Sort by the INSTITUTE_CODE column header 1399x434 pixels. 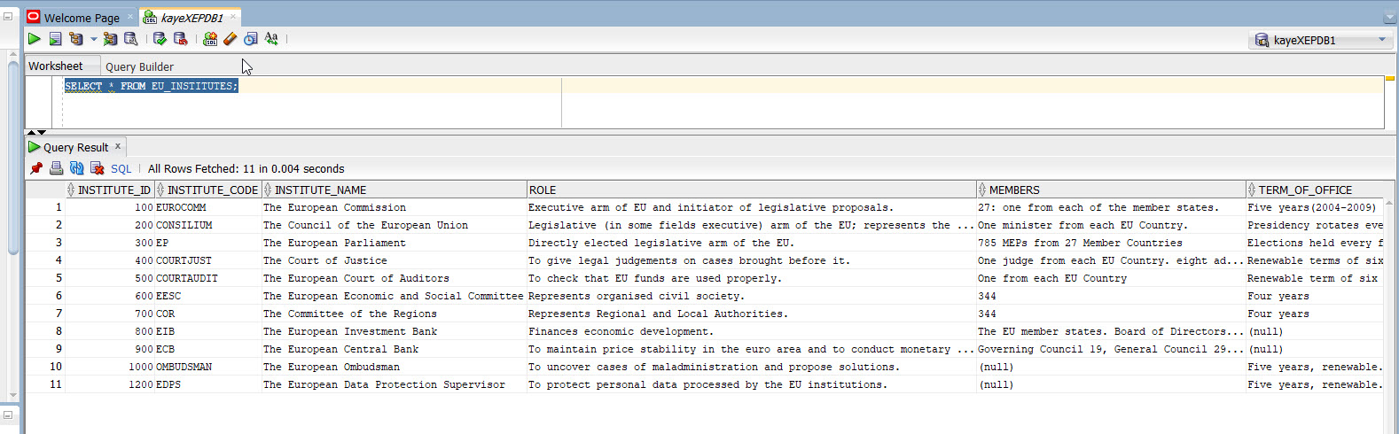point(207,190)
